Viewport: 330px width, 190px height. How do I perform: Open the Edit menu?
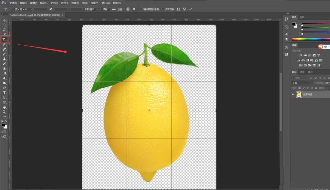pos(23,3)
